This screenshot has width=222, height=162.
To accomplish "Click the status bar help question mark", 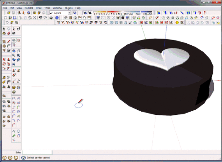I will pyautogui.click(x=23, y=158).
